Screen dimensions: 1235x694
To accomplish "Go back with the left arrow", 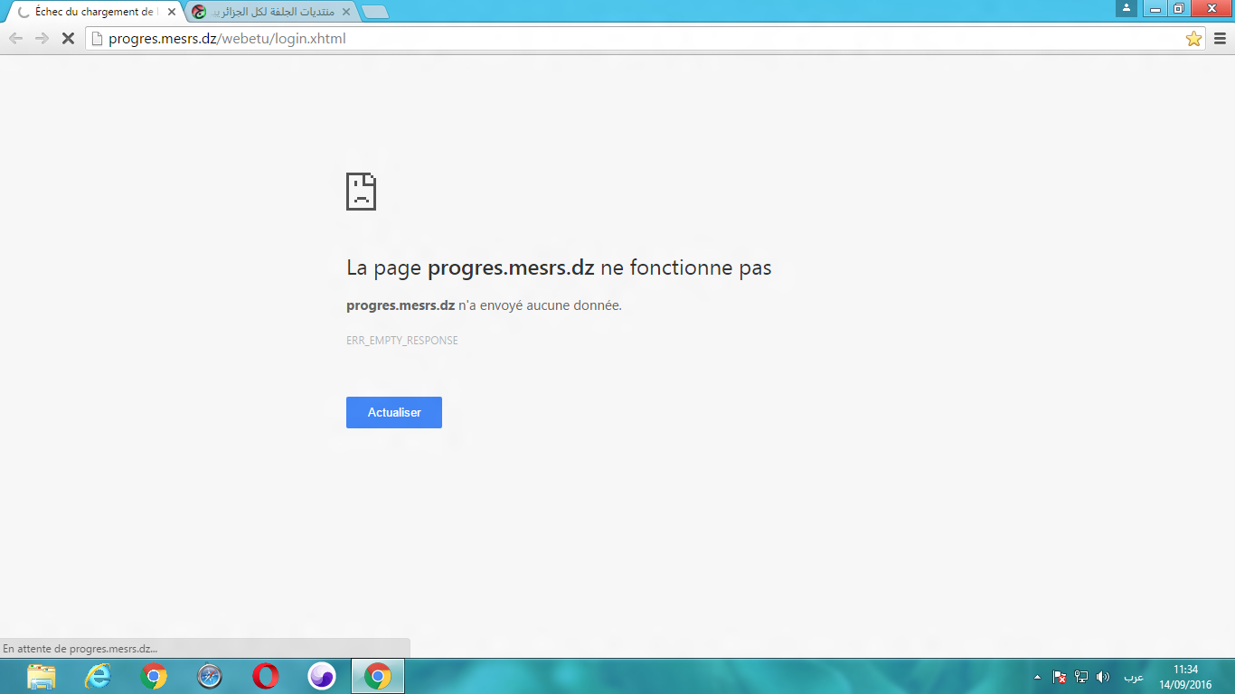I will pos(15,39).
